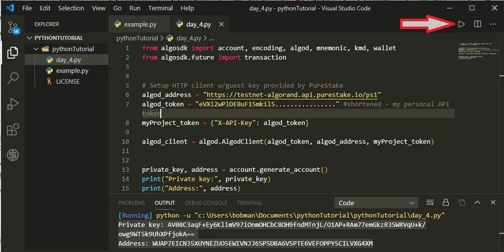Click the VS Code logo icon
This screenshot has width=504, height=252.
(x=10, y=7)
